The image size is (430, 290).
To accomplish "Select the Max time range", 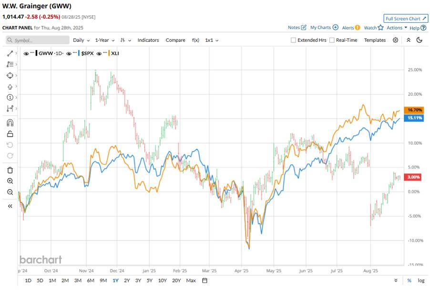I will point(191,280).
